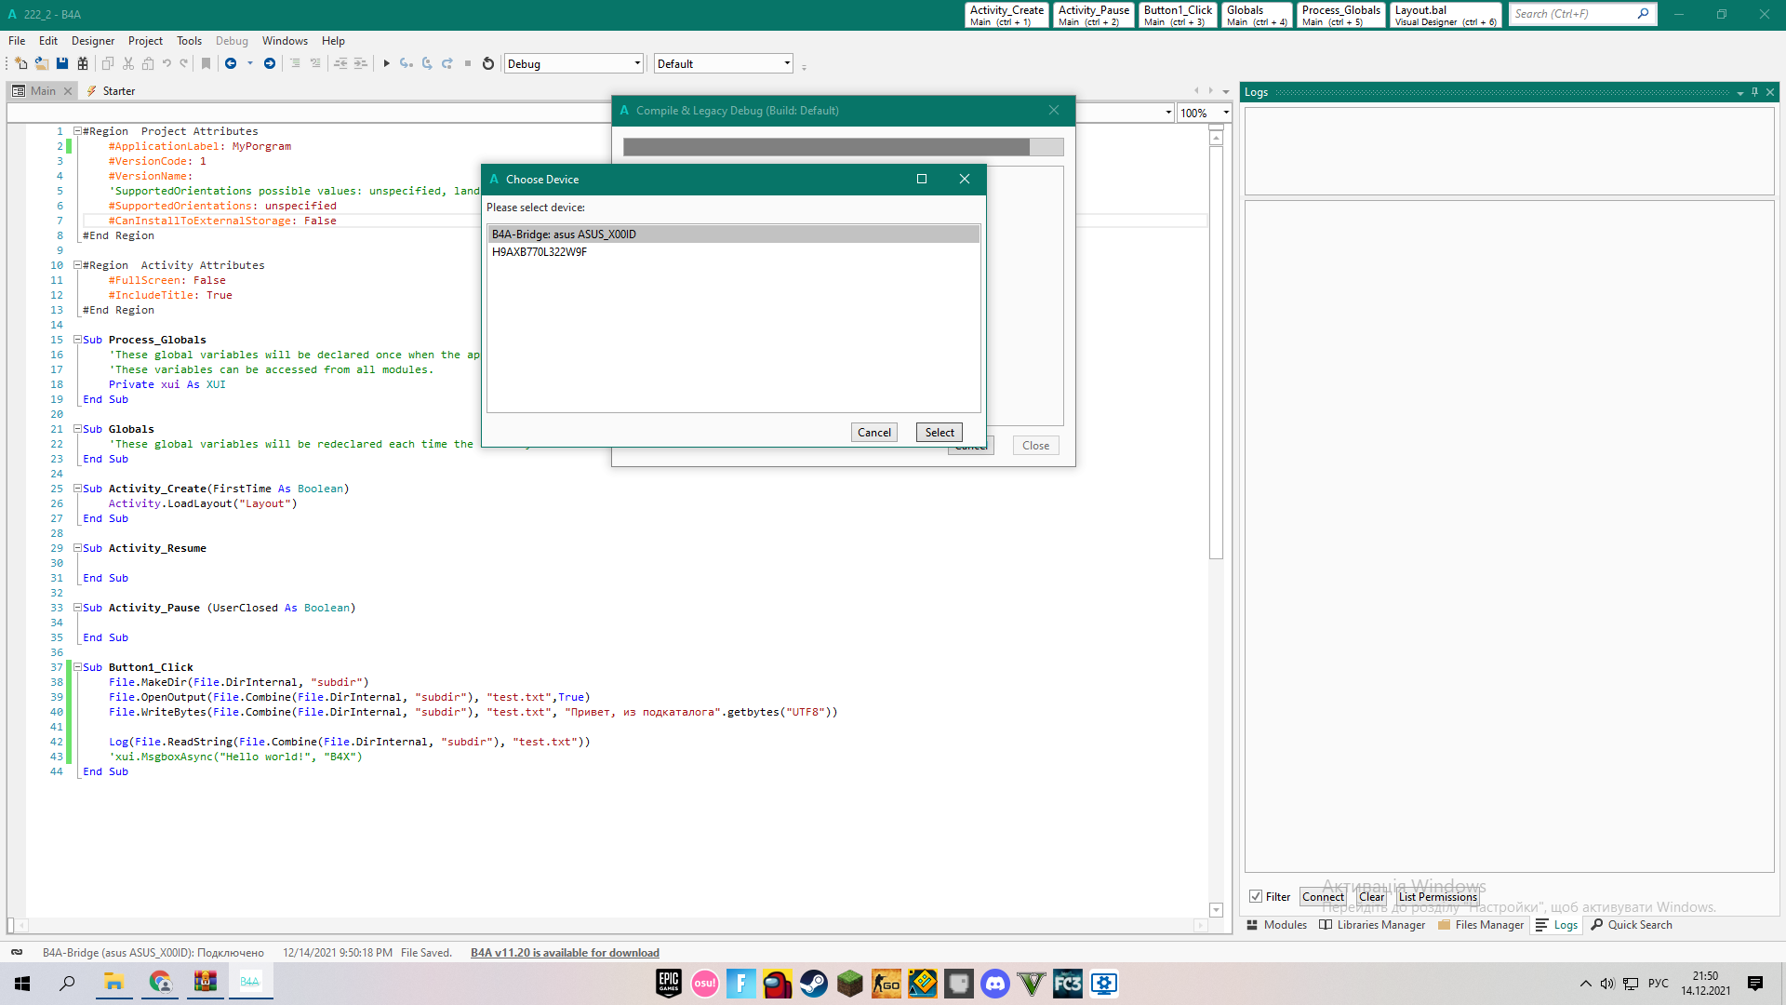This screenshot has width=1786, height=1005.
Task: Open the B4A v11.20 download link
Action: (564, 952)
